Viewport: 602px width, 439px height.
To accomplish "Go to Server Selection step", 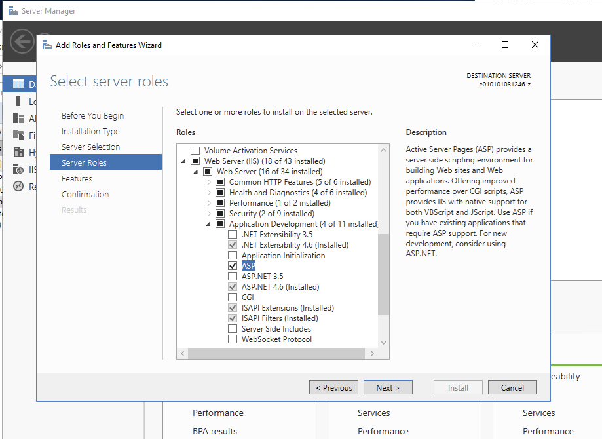I will (90, 147).
